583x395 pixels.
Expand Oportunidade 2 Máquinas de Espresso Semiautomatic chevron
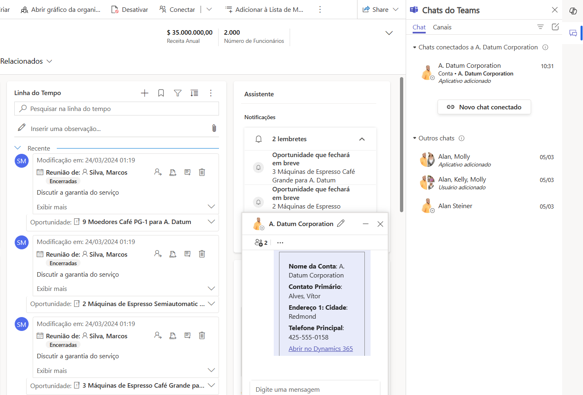[x=211, y=304]
